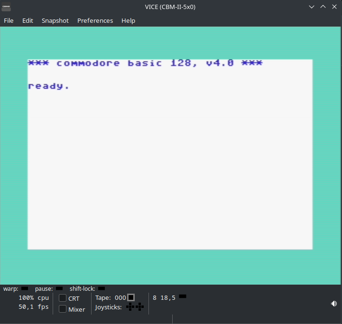
Task: Open the Snapshot menu
Action: coord(55,20)
